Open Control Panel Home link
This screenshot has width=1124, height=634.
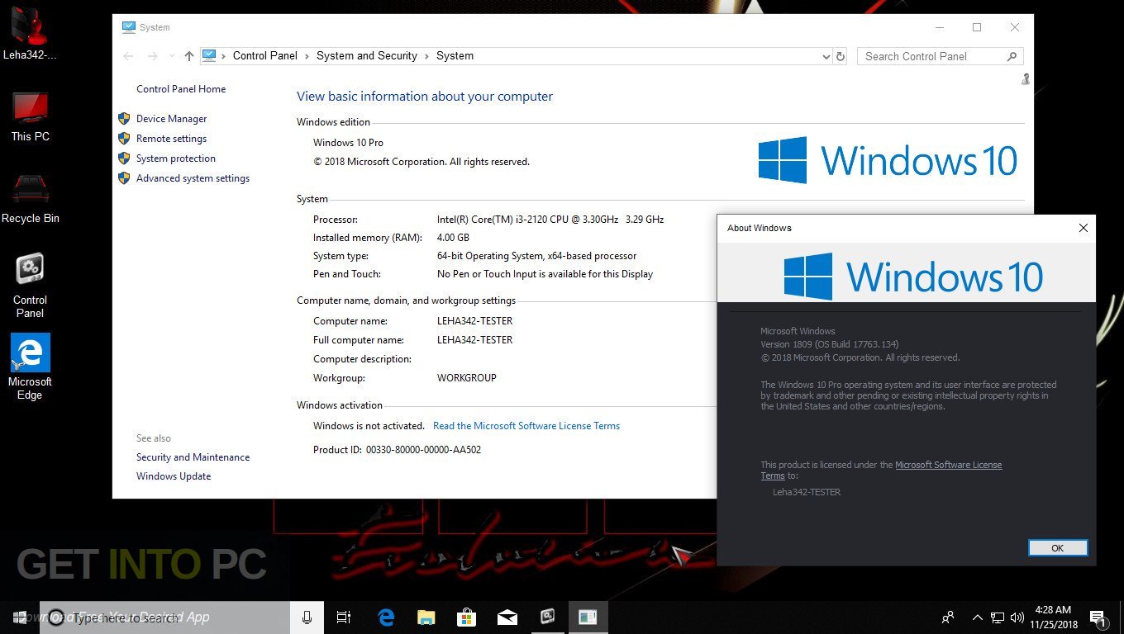[181, 89]
